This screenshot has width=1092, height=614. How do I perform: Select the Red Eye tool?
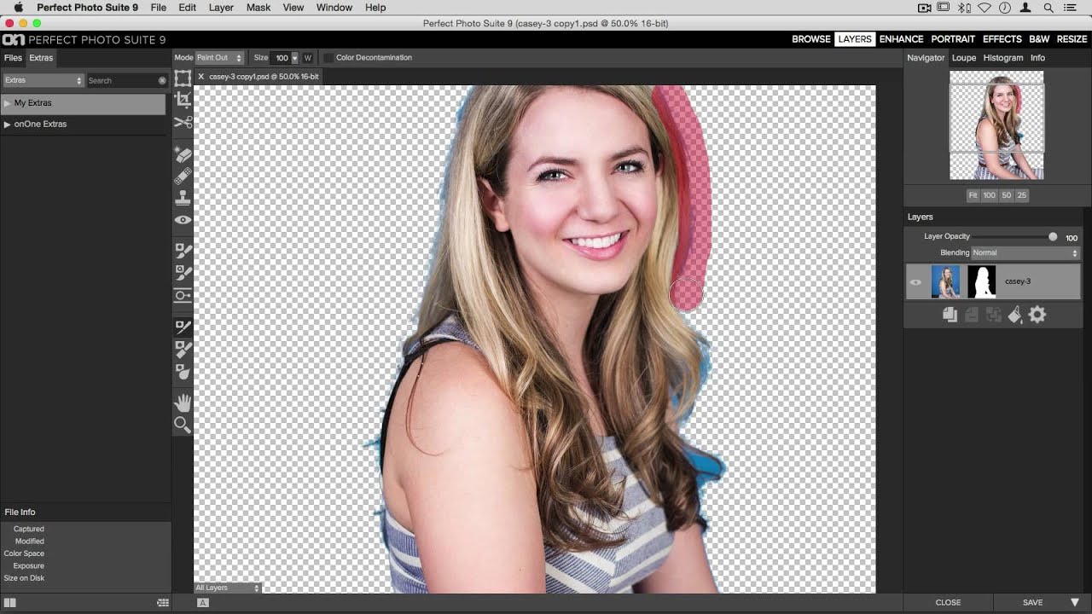tap(183, 220)
